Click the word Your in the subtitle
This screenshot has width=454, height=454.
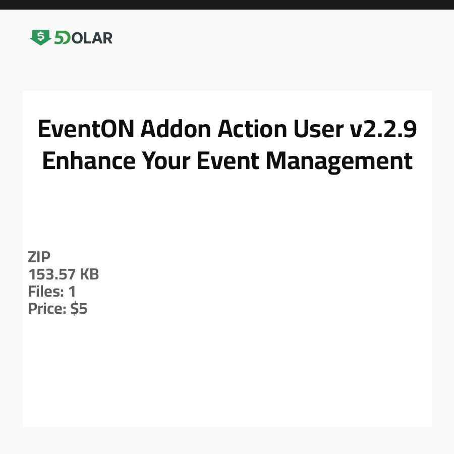166,161
